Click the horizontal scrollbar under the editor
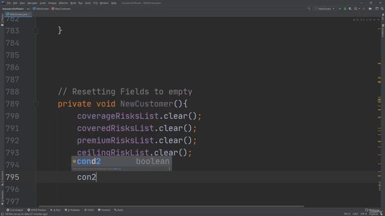This screenshot has height=216, width=385. (171, 206)
